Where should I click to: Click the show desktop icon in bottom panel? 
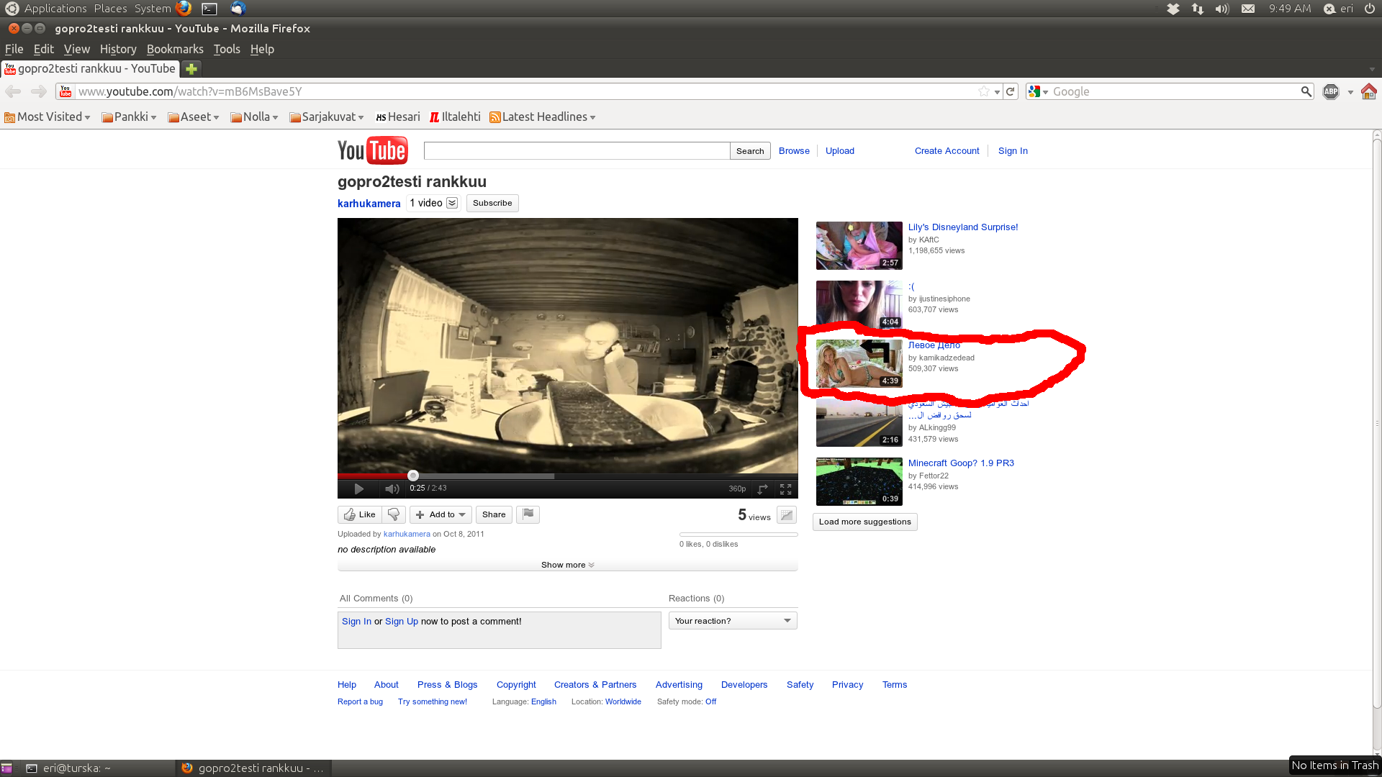coord(7,768)
